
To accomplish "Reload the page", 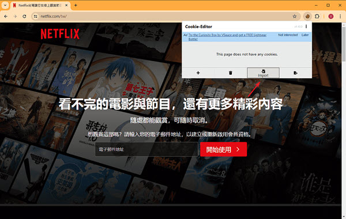I will pos(24,16).
